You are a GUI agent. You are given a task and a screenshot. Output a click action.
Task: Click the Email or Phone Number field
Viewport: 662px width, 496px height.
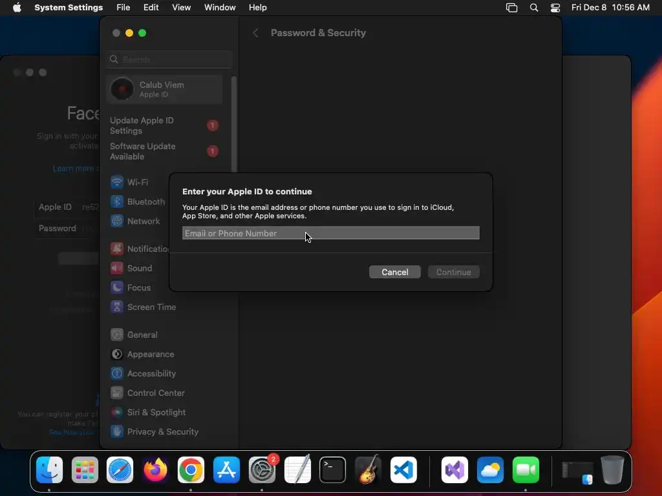330,233
